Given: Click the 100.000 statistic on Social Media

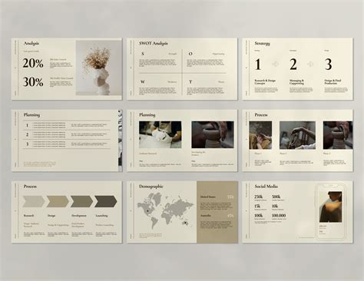Looking at the screenshot, I should click(279, 216).
